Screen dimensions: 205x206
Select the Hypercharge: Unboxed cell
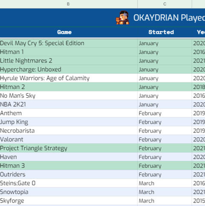coord(68,70)
